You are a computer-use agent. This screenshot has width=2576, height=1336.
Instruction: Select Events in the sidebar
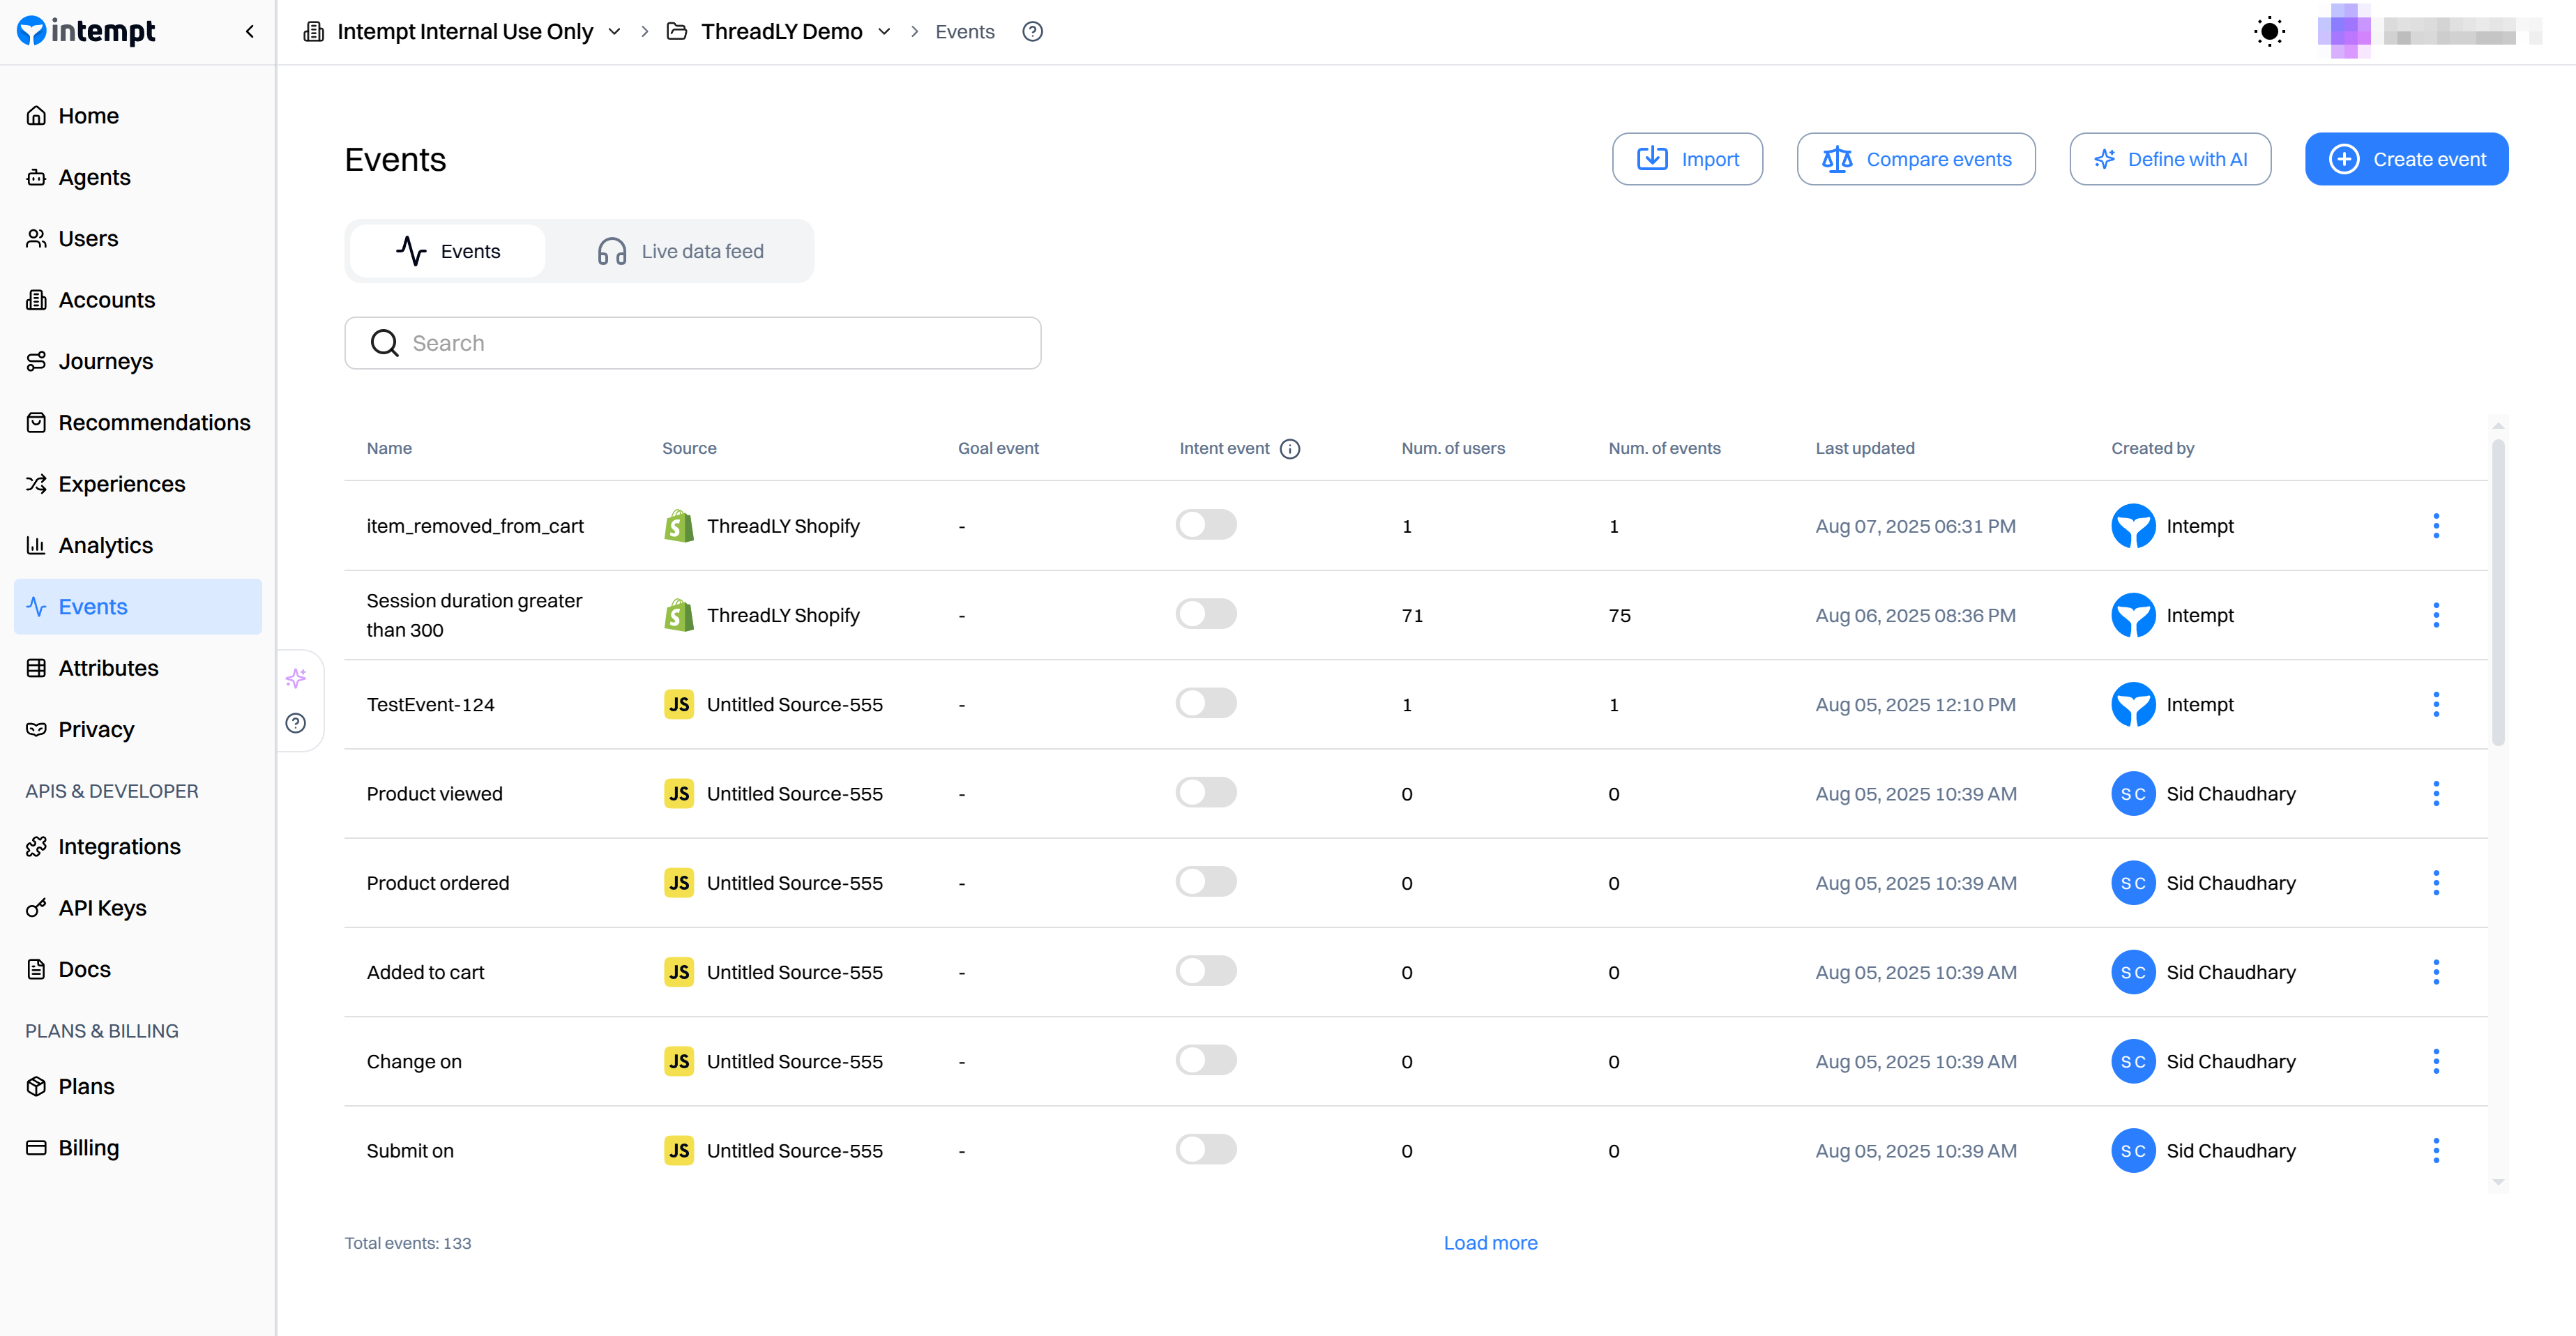[x=138, y=606]
